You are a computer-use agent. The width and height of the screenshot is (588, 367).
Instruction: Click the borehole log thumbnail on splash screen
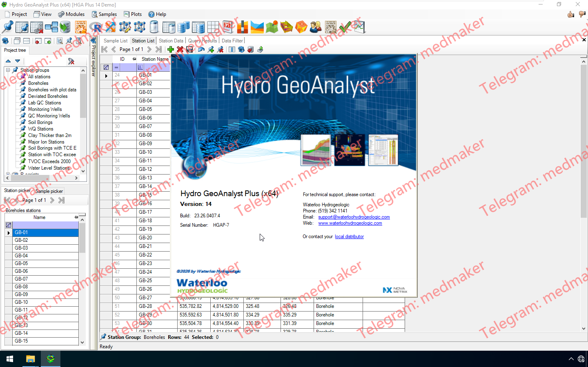(383, 150)
